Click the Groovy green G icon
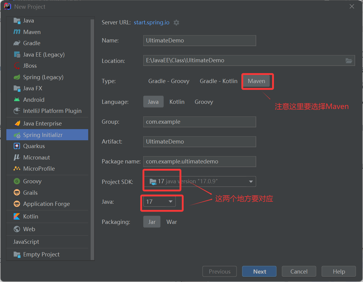This screenshot has width=363, height=282. 17,181
